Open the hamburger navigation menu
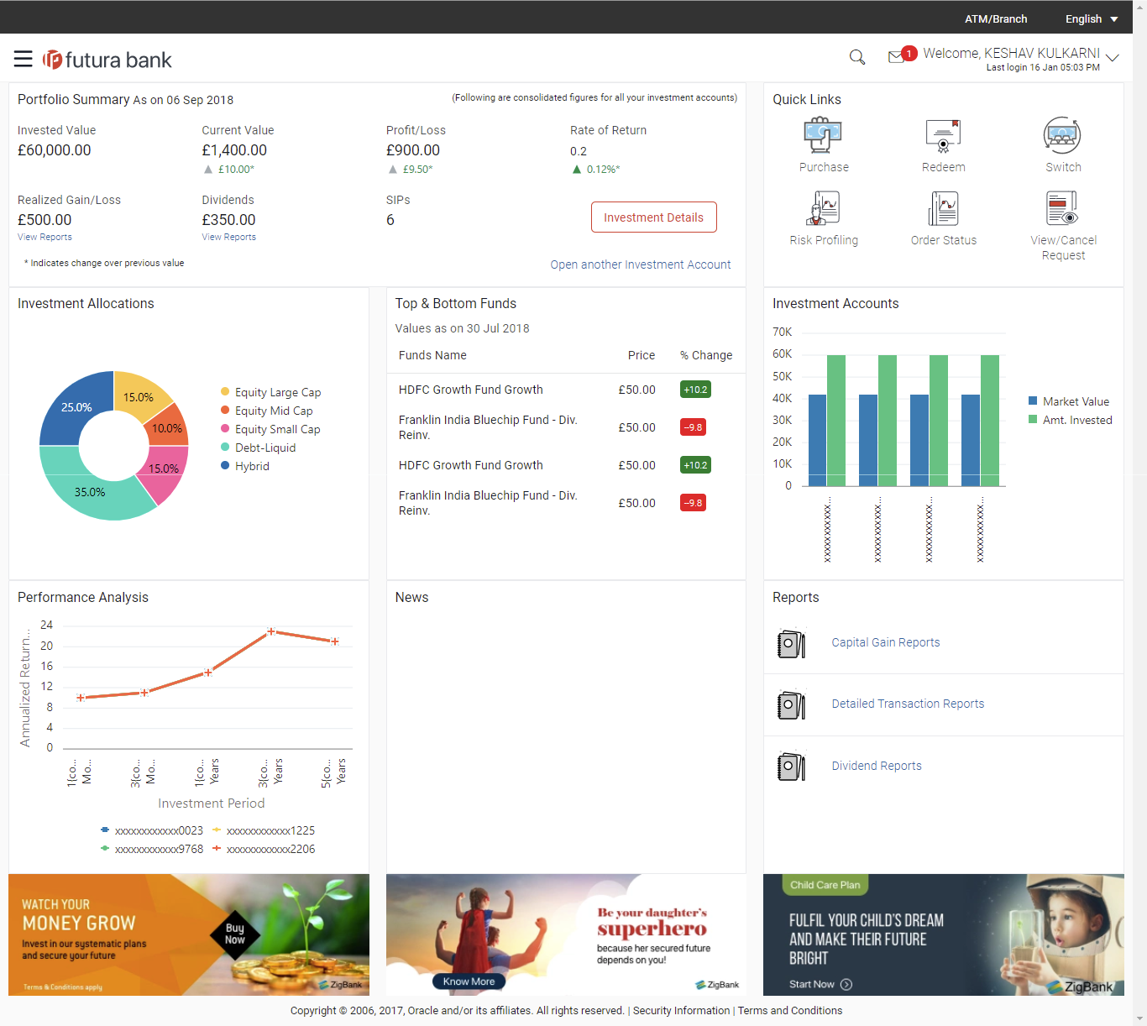 coord(24,59)
